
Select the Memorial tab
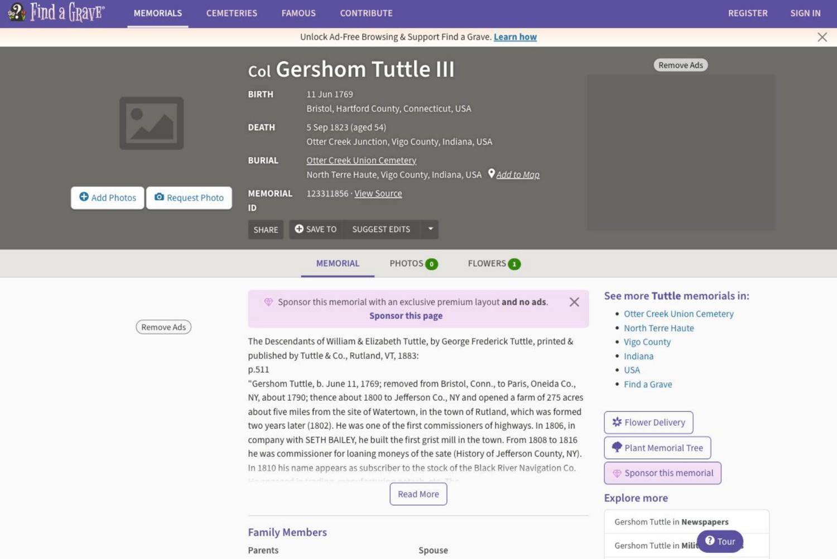click(x=338, y=264)
